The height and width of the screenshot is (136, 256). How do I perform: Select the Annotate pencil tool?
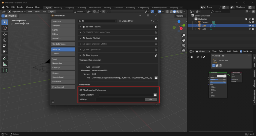point(5,58)
